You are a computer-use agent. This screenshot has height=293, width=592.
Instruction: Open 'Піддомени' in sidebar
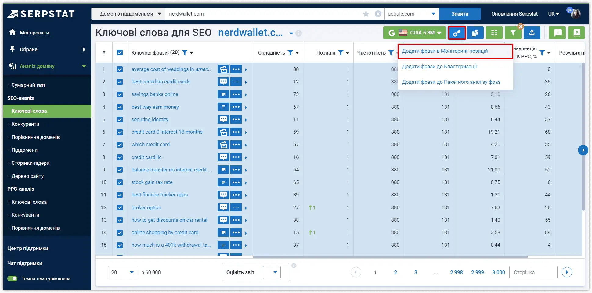tap(24, 150)
